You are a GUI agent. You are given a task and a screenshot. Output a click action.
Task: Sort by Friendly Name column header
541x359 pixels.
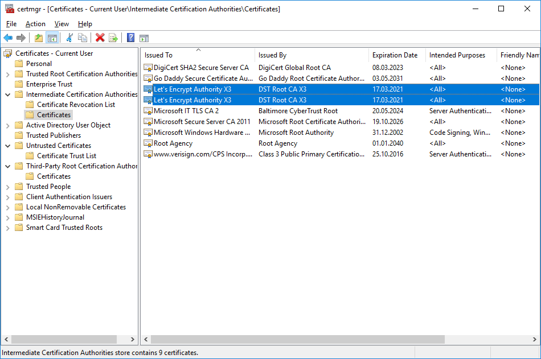(519, 55)
